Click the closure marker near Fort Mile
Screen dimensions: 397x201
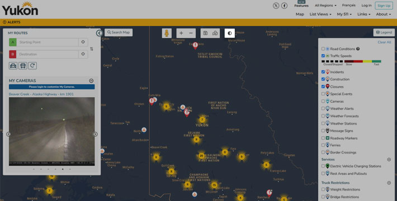[x=152, y=102]
